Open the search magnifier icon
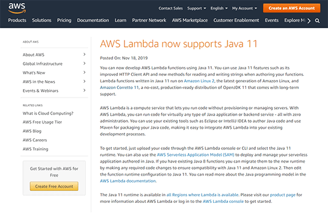Image resolution: width=328 pixels, height=218 pixels. [317, 20]
